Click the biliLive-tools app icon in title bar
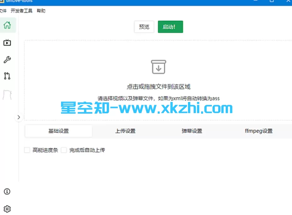Screen dimensions: 292x215 (3, 1)
